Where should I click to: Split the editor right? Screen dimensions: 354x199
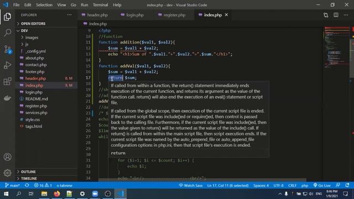336,15
